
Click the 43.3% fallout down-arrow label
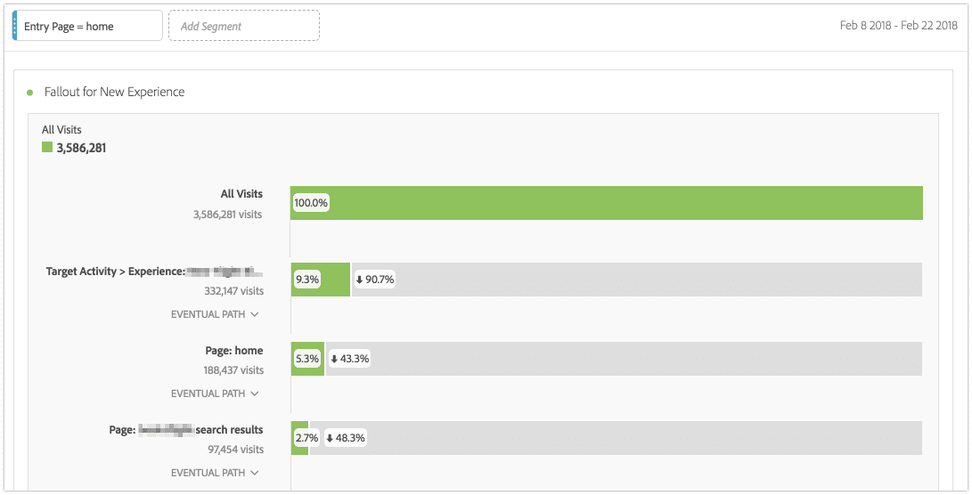click(349, 359)
